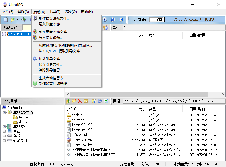Screen dimensions: 226x167
Task: Close the 启动(B) menu by clicking it
Action: [x=39, y=12]
